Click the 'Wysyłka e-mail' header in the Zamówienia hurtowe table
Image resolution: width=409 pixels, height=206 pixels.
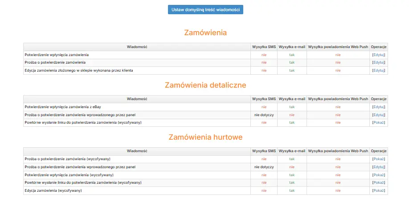tap(292, 151)
